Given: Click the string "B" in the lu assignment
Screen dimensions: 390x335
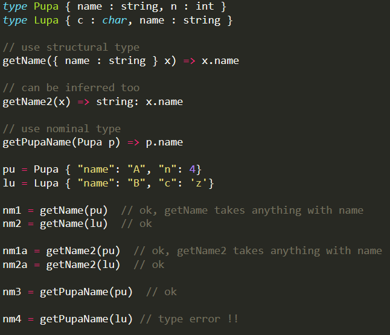Looking at the screenshot, I should 136,183.
